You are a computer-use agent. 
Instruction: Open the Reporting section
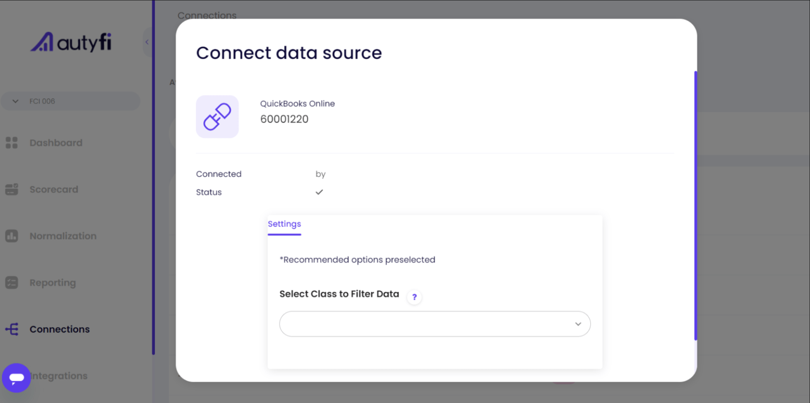(53, 283)
